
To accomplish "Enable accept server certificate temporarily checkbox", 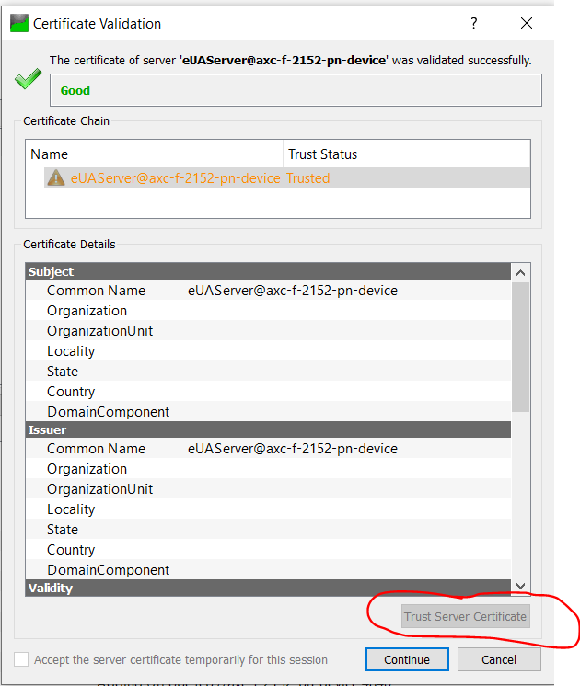I will pos(21,659).
